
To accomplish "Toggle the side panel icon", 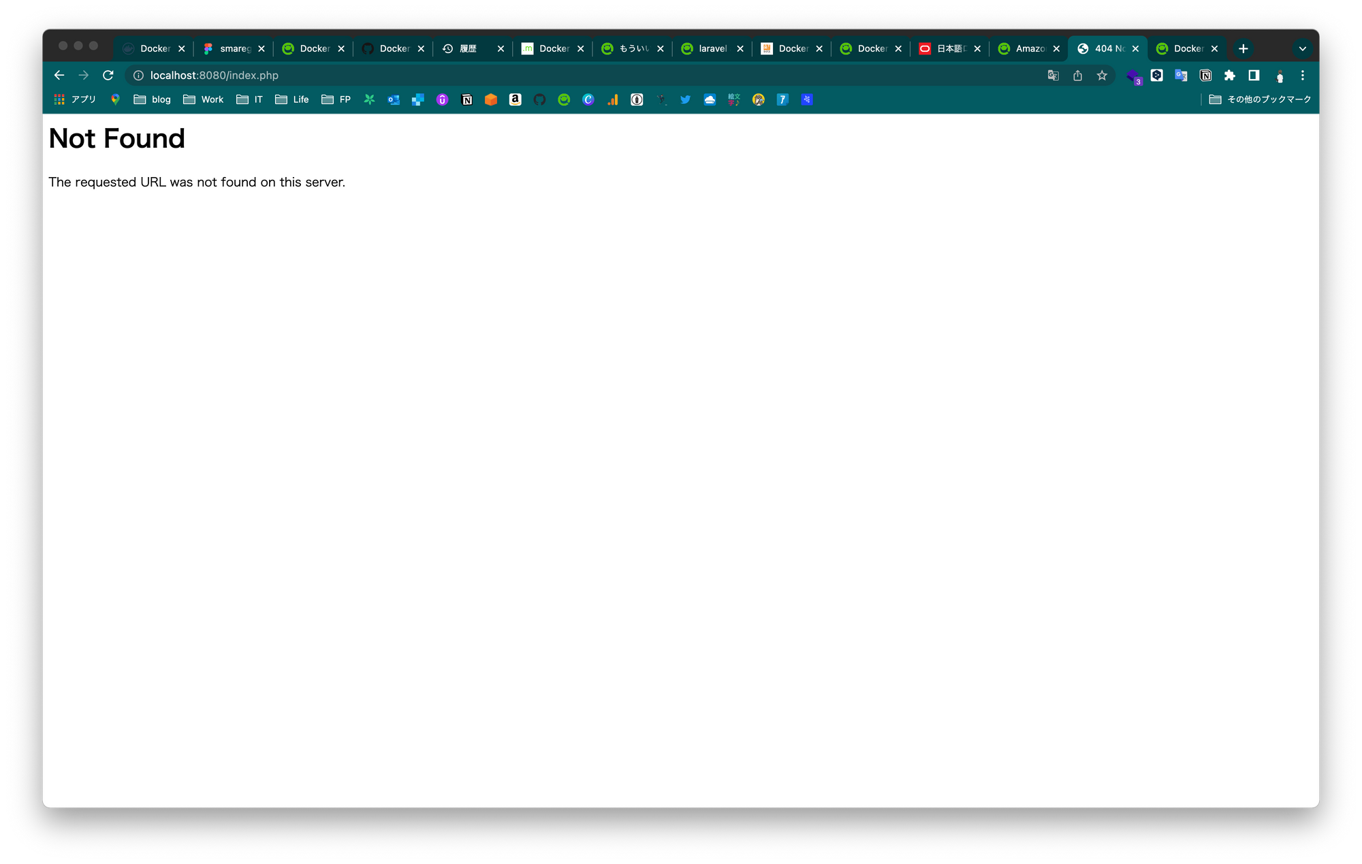I will coord(1254,76).
